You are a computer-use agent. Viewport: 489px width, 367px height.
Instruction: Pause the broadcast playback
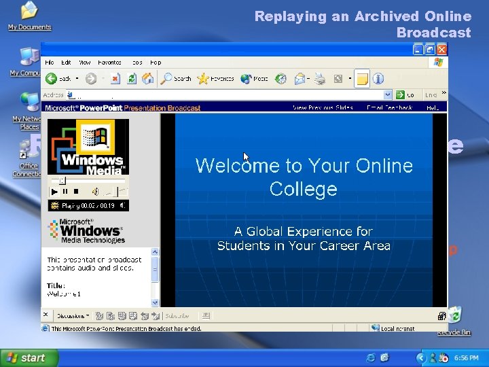coord(65,192)
